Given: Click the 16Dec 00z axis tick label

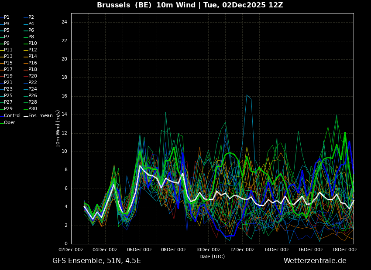Looking at the screenshot, I should pyautogui.click(x=310, y=250).
